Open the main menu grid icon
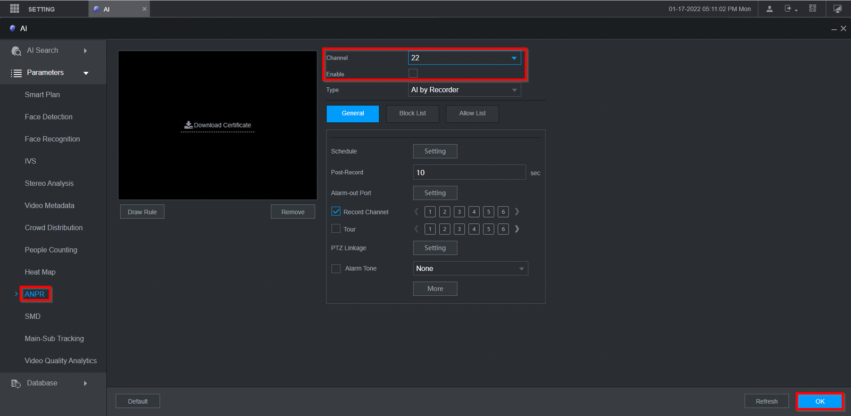The width and height of the screenshot is (851, 416). click(x=14, y=9)
